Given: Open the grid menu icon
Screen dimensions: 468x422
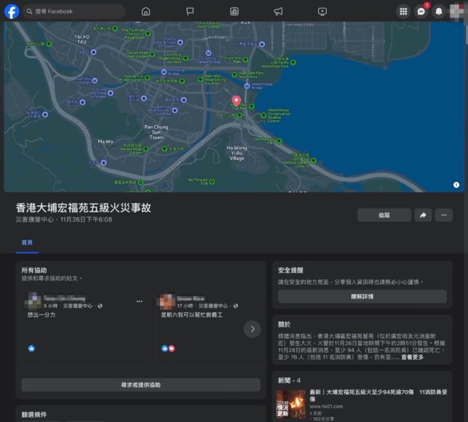Looking at the screenshot, I should pos(403,12).
